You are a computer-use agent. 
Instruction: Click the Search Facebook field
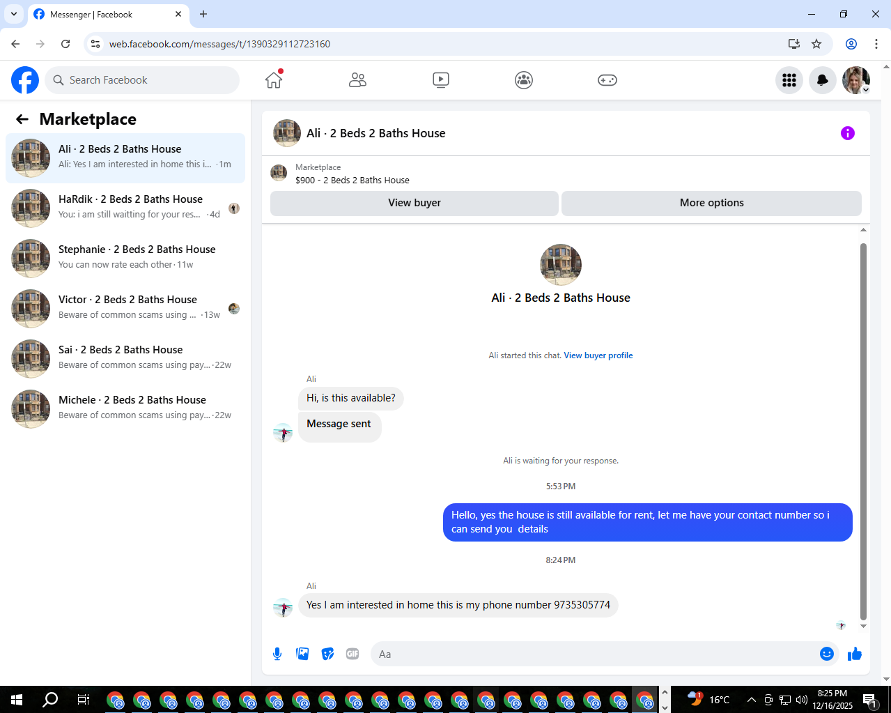[x=142, y=80]
